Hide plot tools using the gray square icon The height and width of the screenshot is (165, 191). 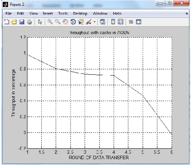[131, 22]
